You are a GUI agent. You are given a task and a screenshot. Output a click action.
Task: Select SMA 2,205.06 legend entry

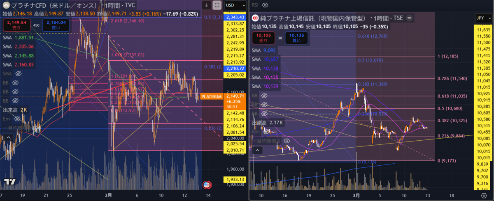click(x=18, y=47)
